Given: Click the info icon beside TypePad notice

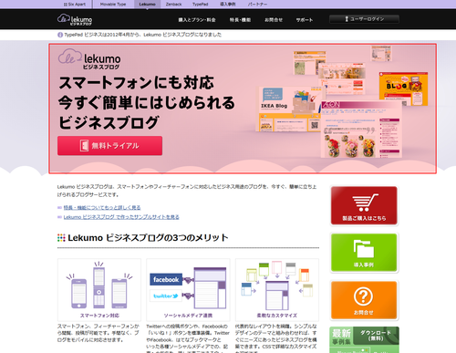Looking at the screenshot, I should [60, 35].
